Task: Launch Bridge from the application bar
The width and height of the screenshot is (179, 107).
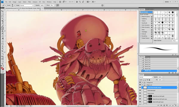Action: 60,2
